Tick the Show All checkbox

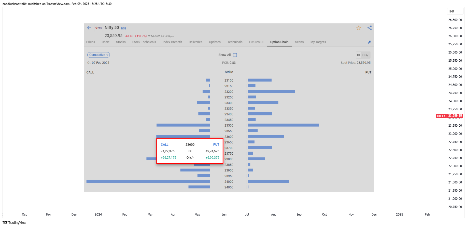[235, 55]
